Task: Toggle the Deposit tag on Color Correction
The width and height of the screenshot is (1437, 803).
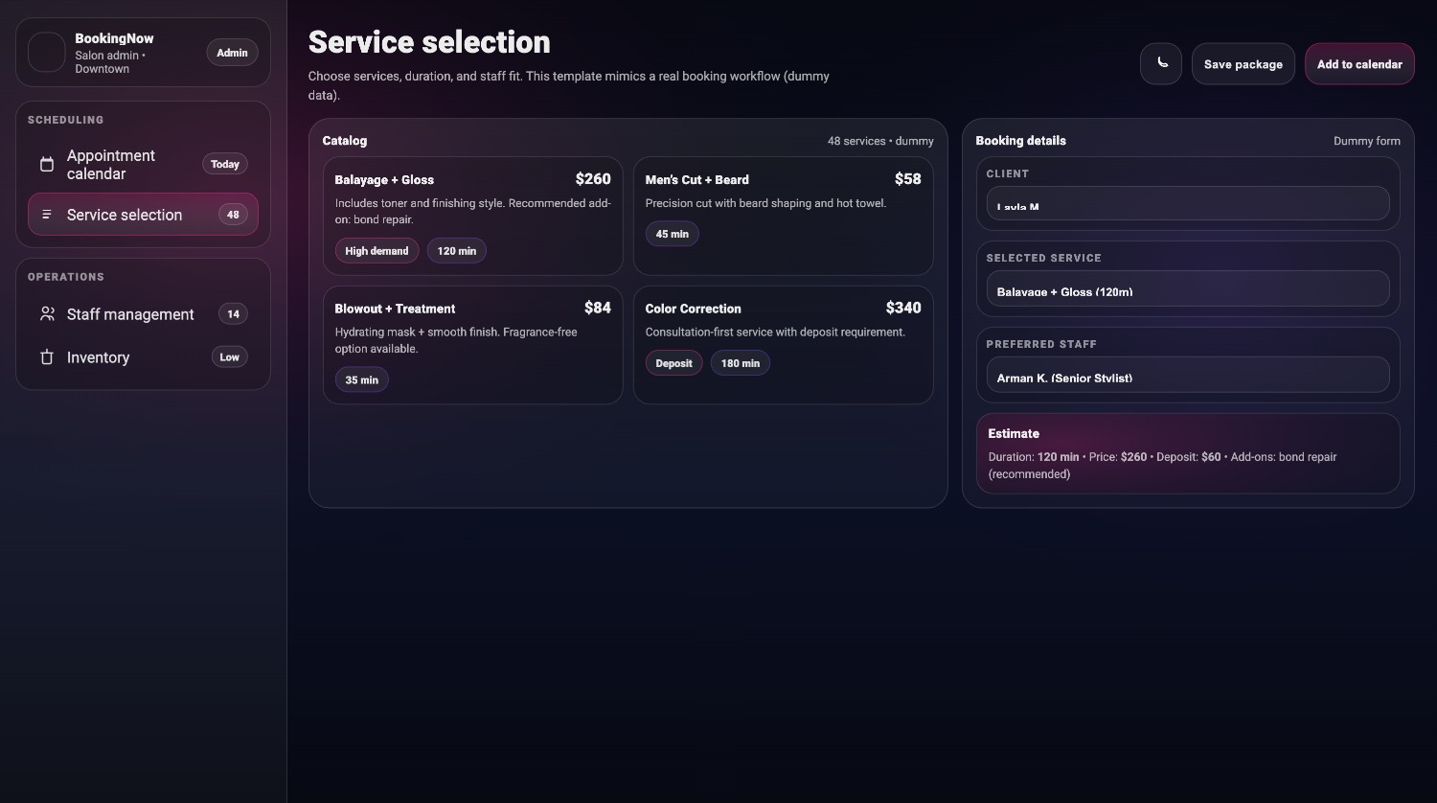Action: pos(673,362)
